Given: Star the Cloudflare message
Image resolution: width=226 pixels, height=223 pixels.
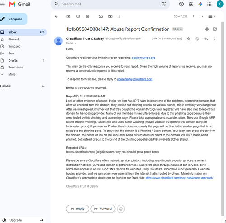Looking at the screenshot, I should (x=188, y=39).
